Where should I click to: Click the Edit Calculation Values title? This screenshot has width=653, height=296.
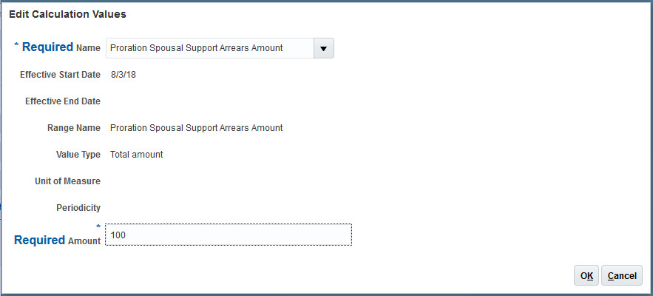point(67,14)
